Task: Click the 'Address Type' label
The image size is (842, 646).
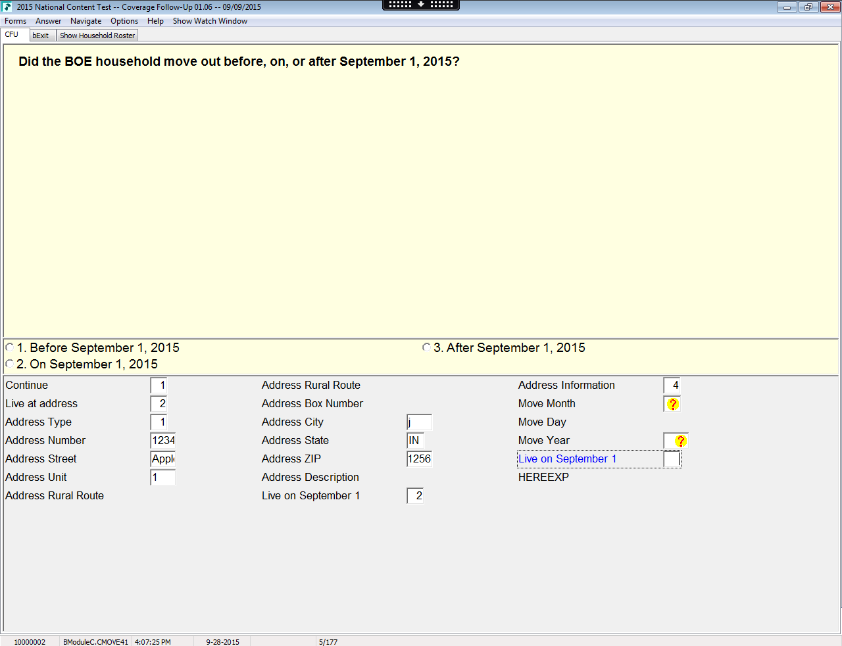Action: tap(38, 422)
